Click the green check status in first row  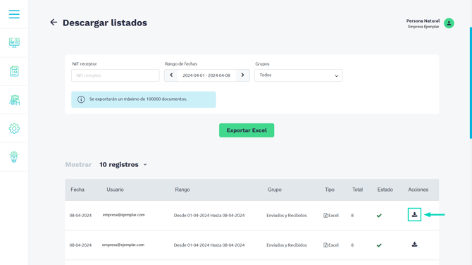click(379, 216)
